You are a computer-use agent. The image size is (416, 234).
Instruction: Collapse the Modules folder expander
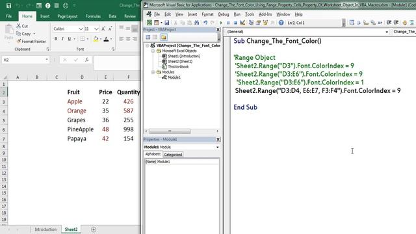pyautogui.click(x=153, y=72)
